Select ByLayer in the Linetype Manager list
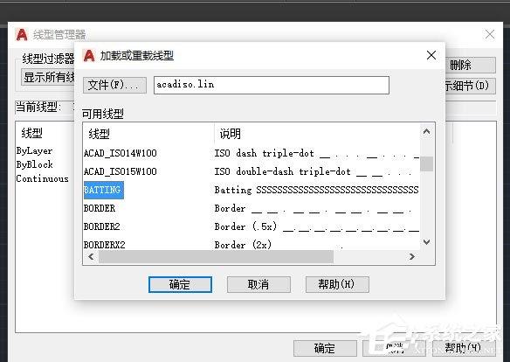510x362 pixels. (x=34, y=150)
